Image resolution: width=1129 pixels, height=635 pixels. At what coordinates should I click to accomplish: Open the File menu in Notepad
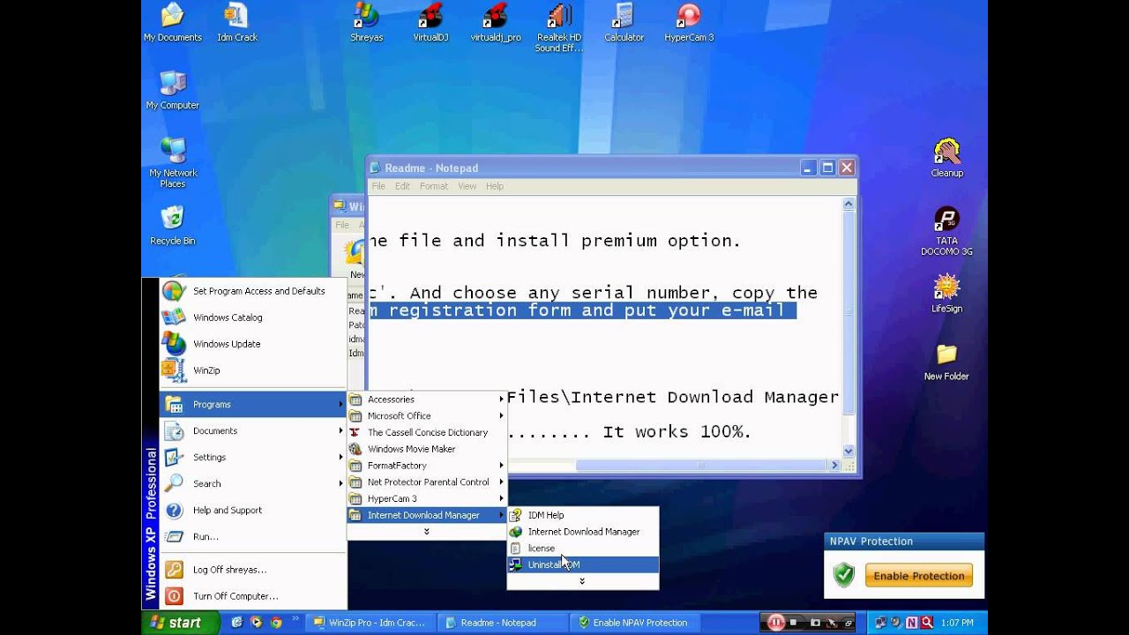378,186
